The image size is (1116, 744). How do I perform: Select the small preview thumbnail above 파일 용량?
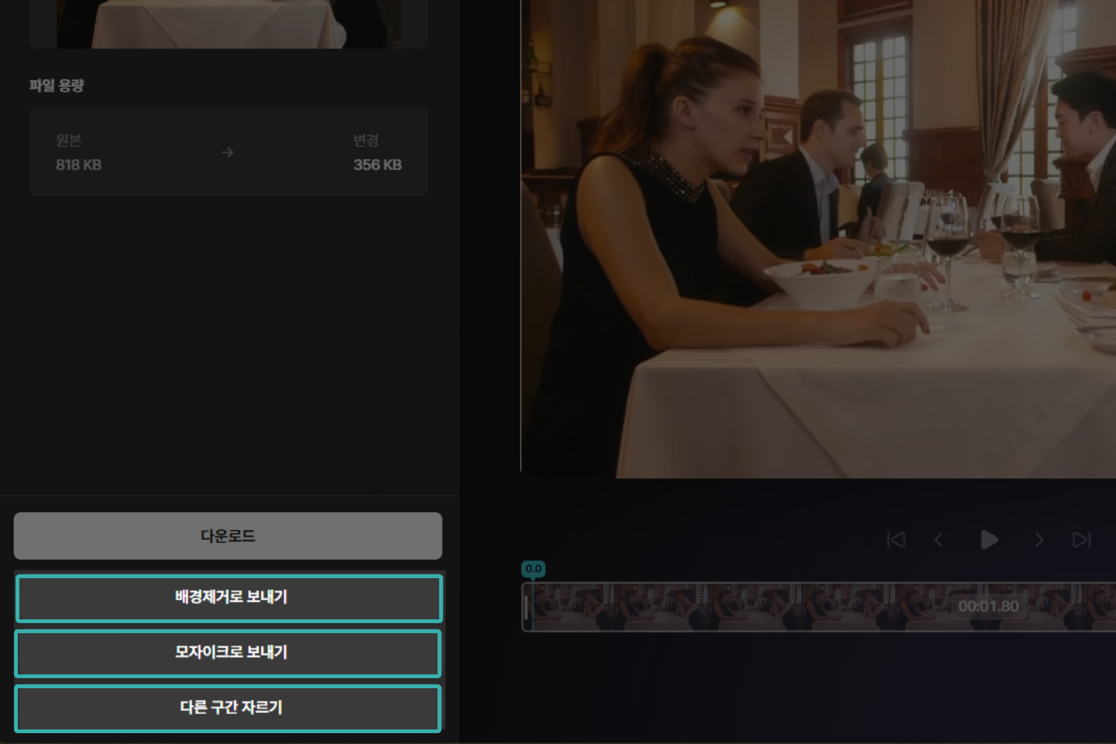pyautogui.click(x=229, y=24)
